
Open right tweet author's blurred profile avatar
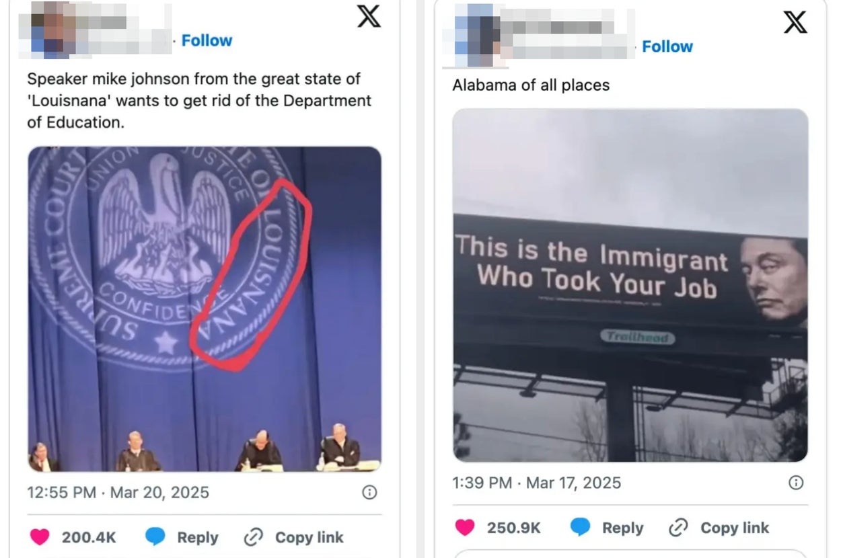click(x=476, y=35)
